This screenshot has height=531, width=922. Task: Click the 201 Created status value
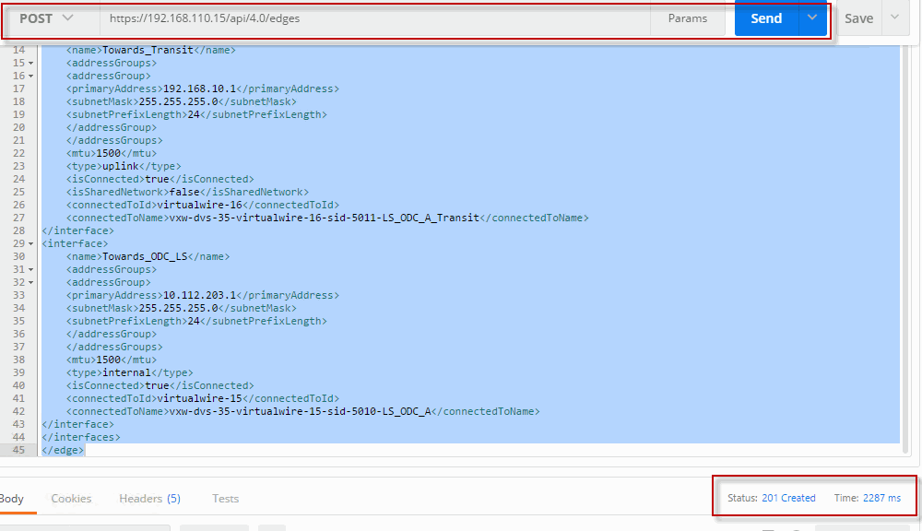point(788,498)
